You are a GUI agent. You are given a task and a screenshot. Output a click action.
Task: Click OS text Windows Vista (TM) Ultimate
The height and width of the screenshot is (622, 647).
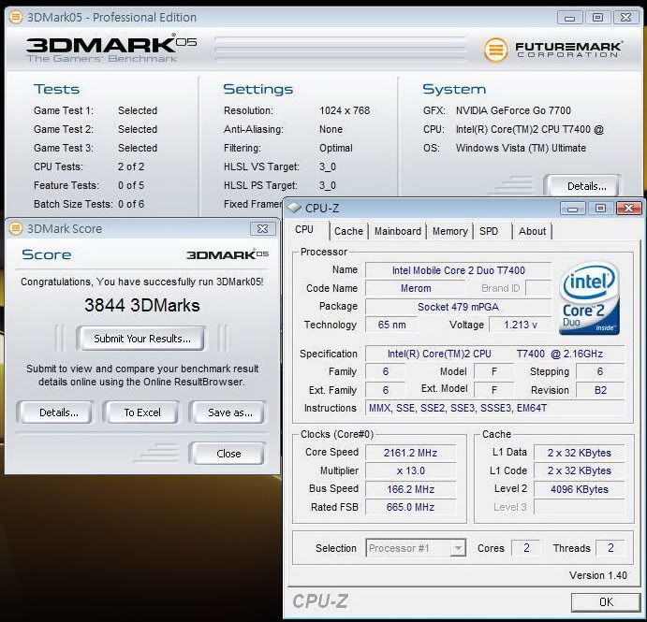tap(521, 148)
